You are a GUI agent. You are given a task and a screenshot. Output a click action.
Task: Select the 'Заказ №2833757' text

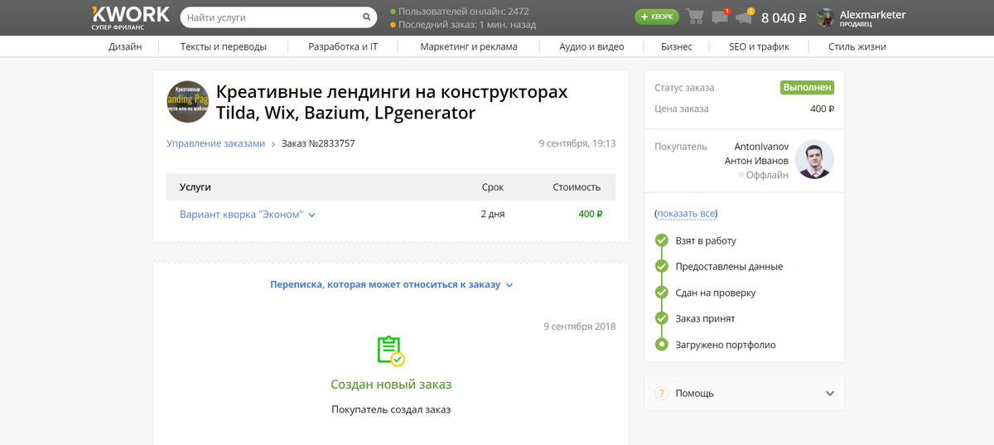click(318, 143)
